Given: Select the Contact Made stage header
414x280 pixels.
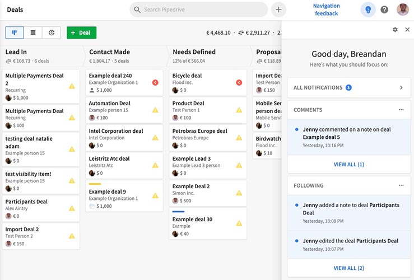Looking at the screenshot, I should [125, 56].
